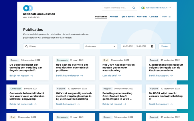Viewport: 194px width, 121px height.
Task: Click the Zoeken button
Action: click(165, 47)
